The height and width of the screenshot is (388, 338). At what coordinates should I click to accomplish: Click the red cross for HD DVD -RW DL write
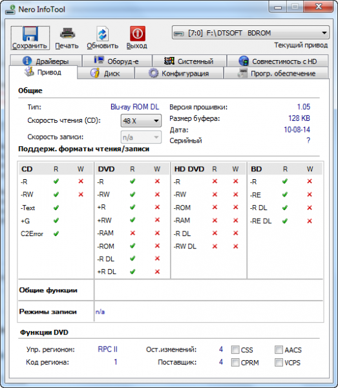click(236, 246)
